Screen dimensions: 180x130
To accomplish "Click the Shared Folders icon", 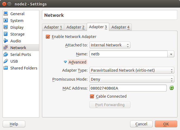I will (5, 68).
